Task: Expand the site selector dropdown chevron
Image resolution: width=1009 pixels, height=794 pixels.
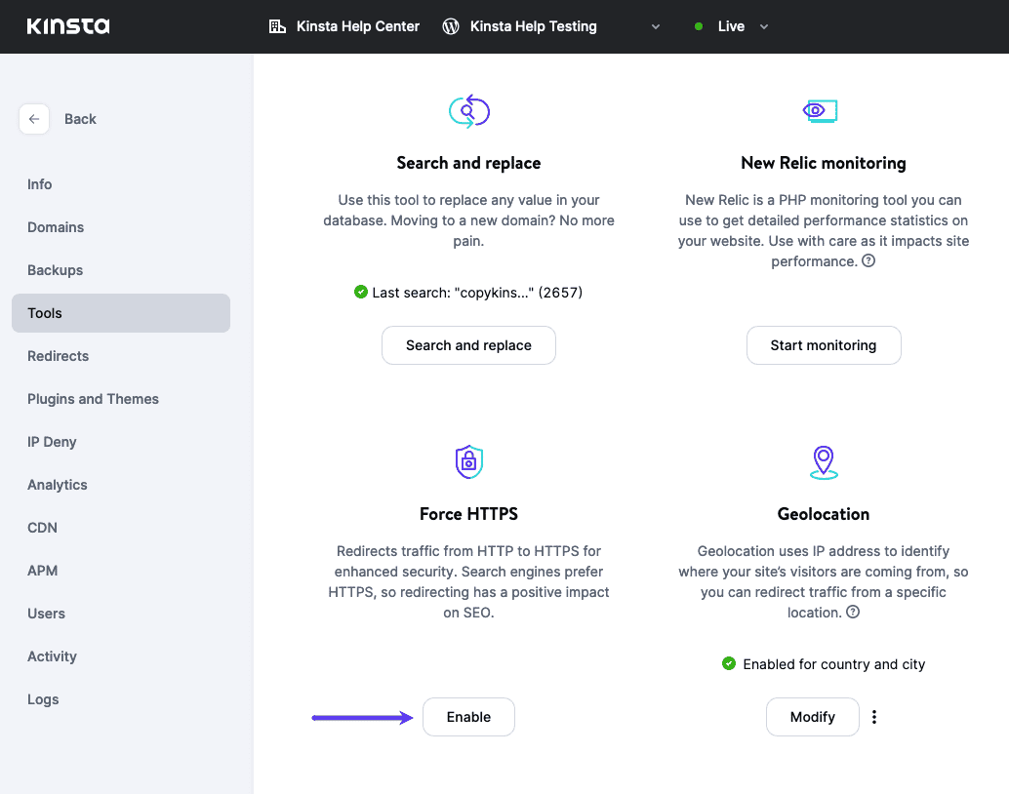Action: [x=654, y=26]
